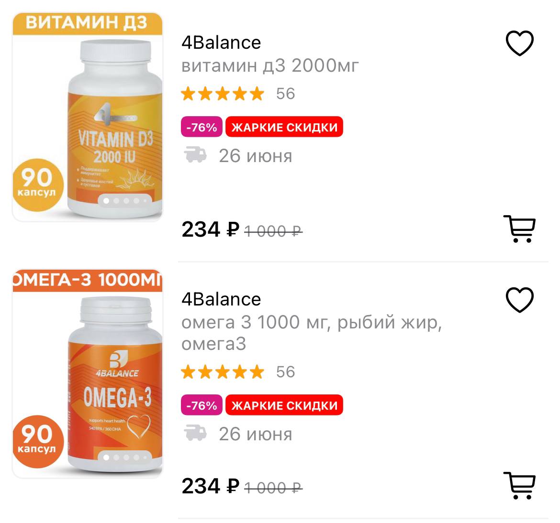Tap delivery truck icon for Omega 3

[x=195, y=434]
